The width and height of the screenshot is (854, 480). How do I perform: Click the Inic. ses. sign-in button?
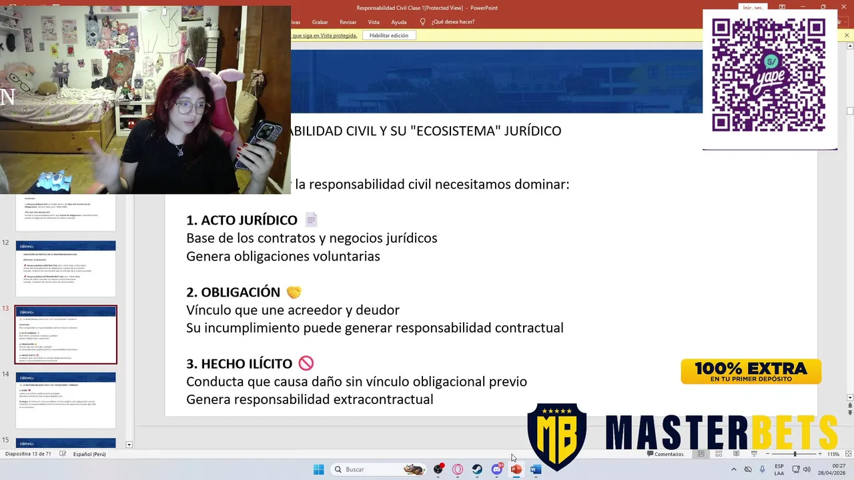coord(752,7)
